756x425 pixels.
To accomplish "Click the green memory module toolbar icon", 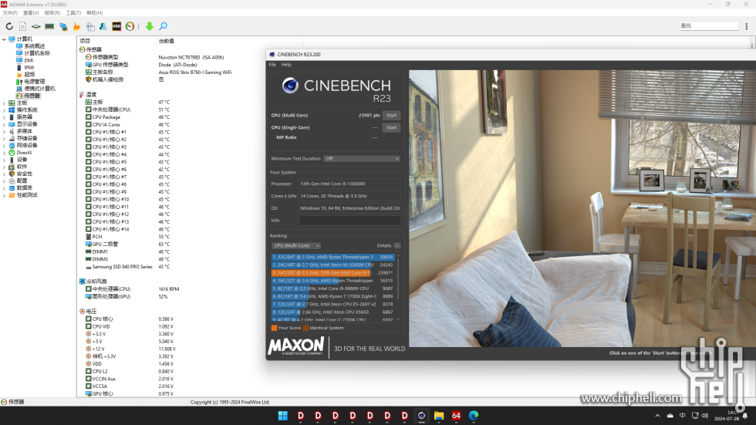I will pyautogui.click(x=49, y=26).
